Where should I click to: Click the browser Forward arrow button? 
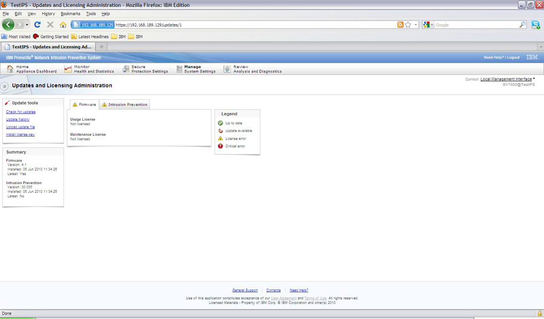tap(19, 25)
